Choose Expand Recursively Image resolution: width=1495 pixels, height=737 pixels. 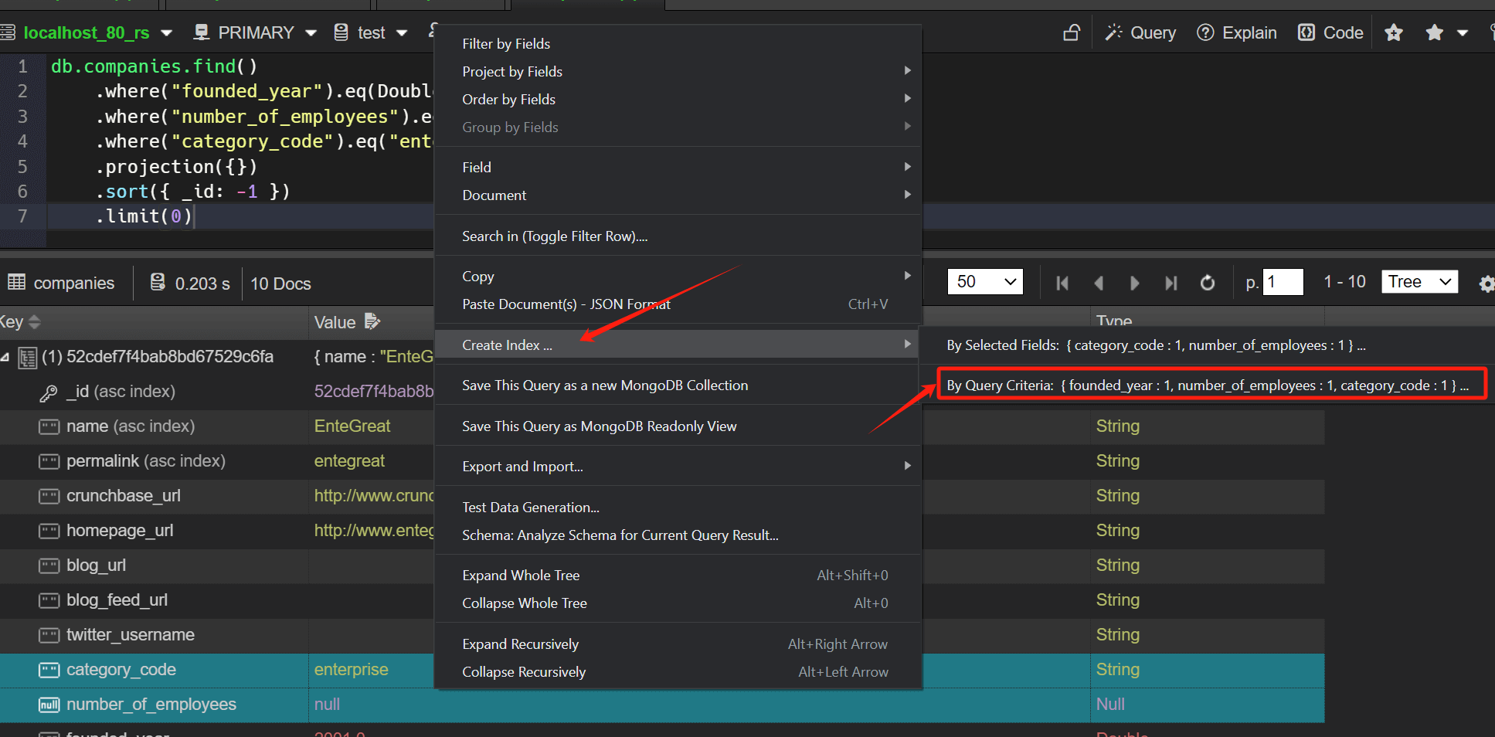click(x=678, y=644)
